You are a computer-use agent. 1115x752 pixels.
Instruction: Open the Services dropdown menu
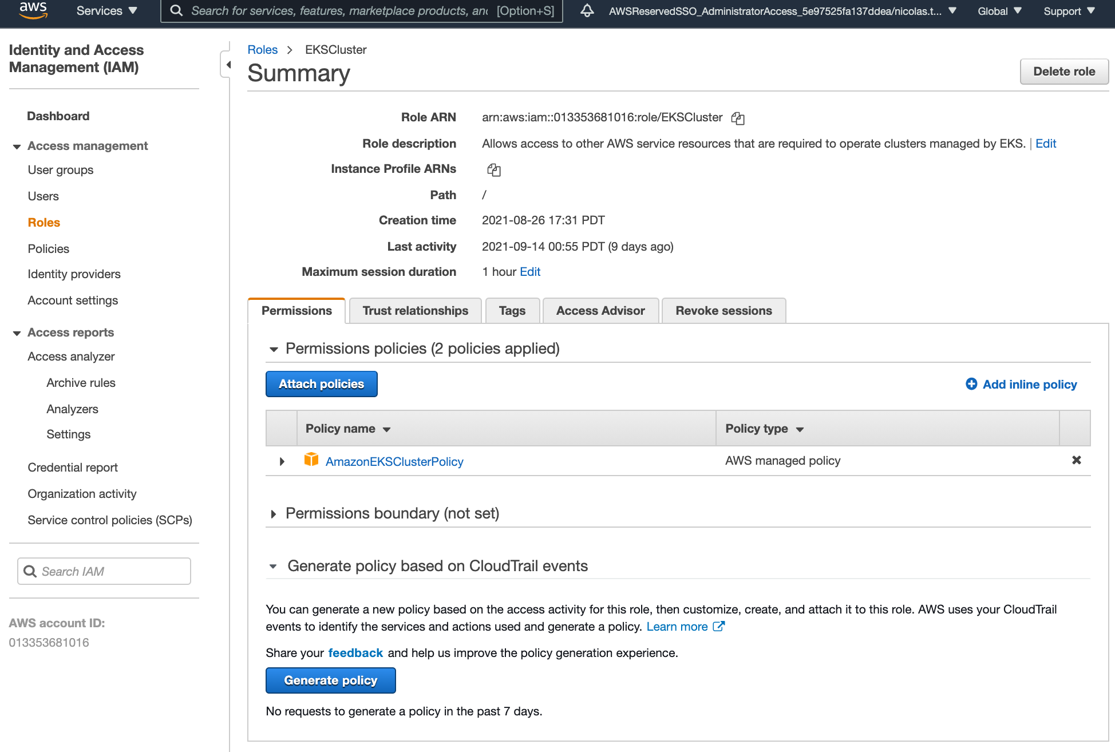point(107,11)
